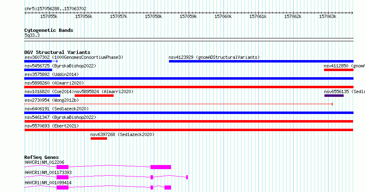Select the red nsv4112850 variant bar
The image size is (365, 192).
[339, 70]
